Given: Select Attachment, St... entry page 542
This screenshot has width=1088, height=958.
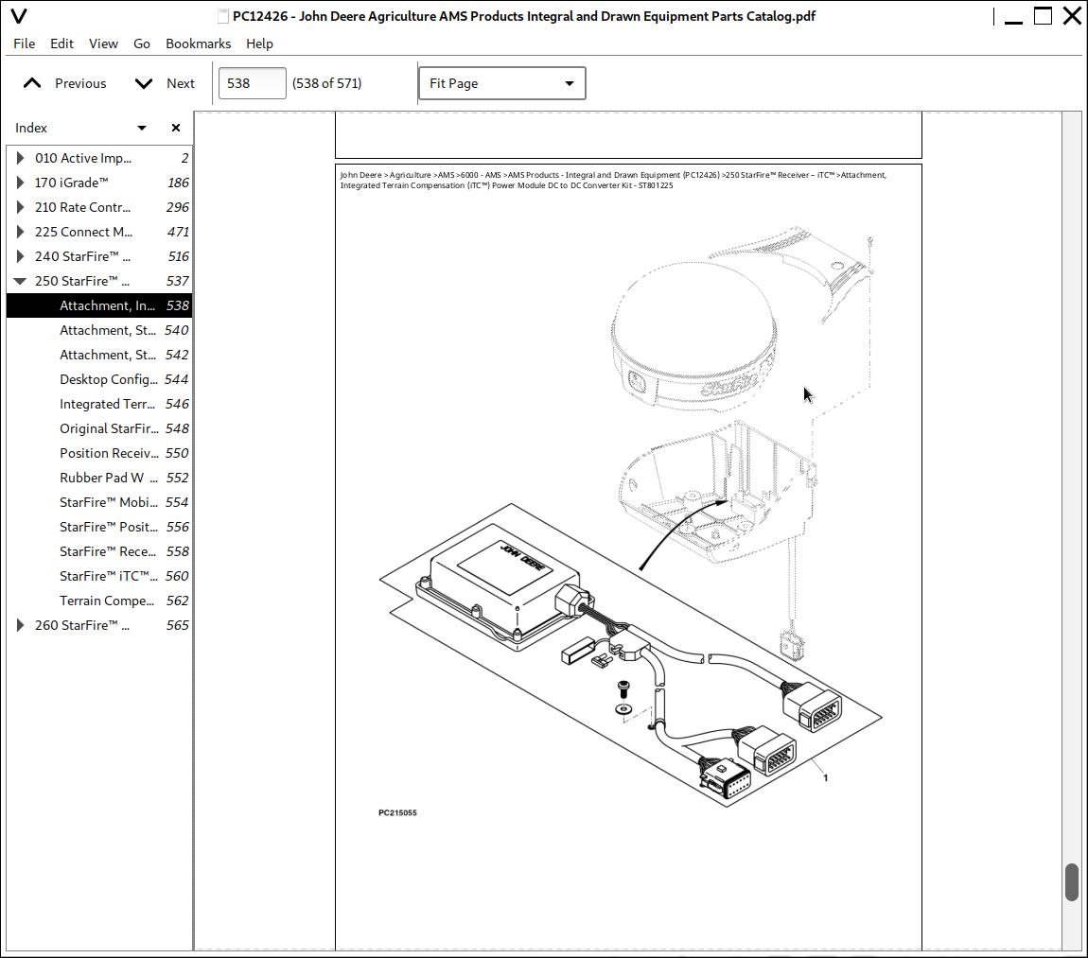Looking at the screenshot, I should coord(99,356).
